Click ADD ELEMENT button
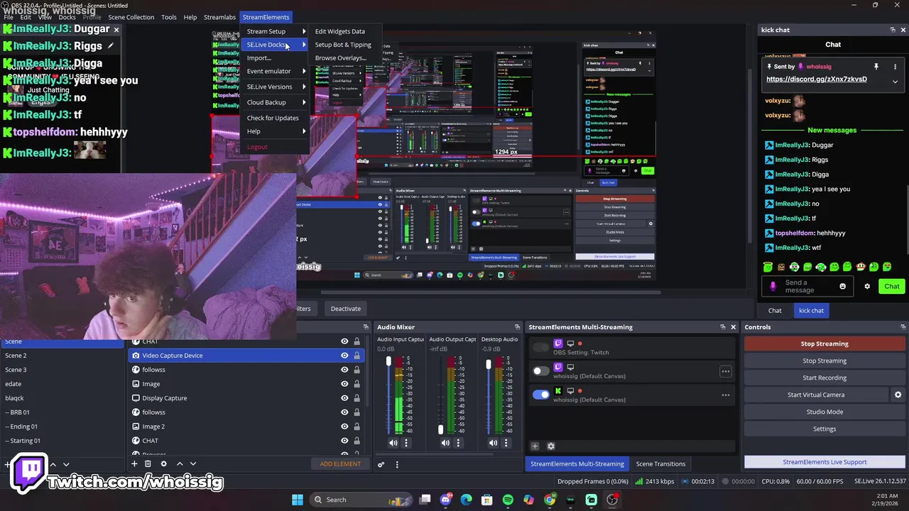Image resolution: width=909 pixels, height=511 pixels. 340,463
